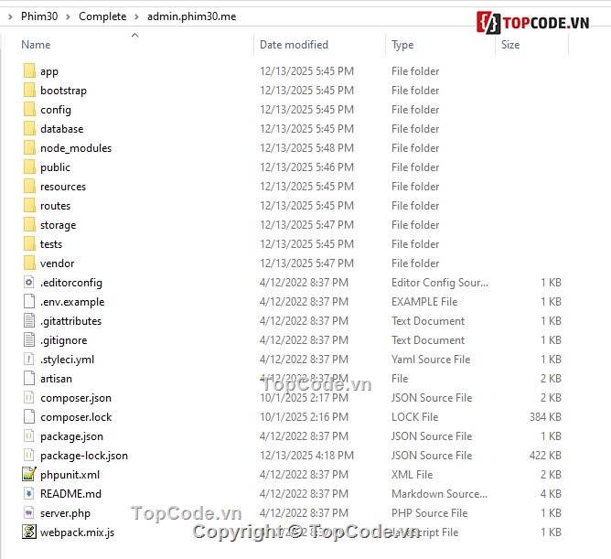Select the server.php file icon
Image resolution: width=611 pixels, height=559 pixels.
tap(28, 513)
